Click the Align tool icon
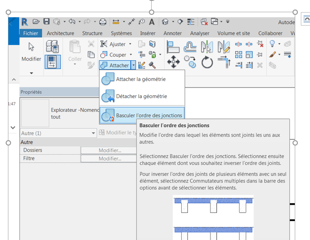Viewport: 310px width, 240px height. point(173,46)
